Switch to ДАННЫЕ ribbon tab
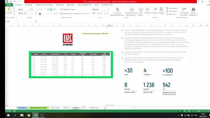210x118 pixels. (x=71, y=5)
